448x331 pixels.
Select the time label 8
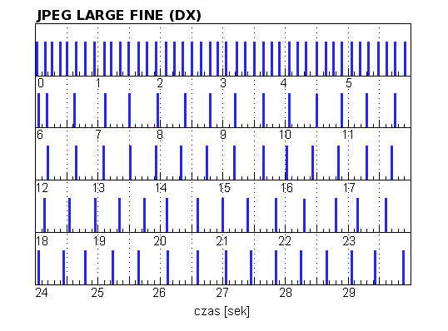point(160,135)
